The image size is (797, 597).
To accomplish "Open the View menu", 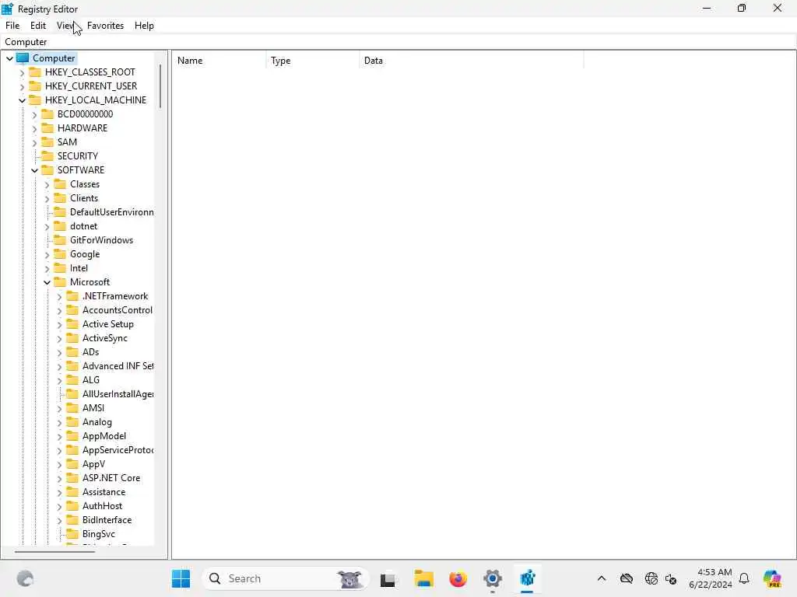I will [65, 26].
